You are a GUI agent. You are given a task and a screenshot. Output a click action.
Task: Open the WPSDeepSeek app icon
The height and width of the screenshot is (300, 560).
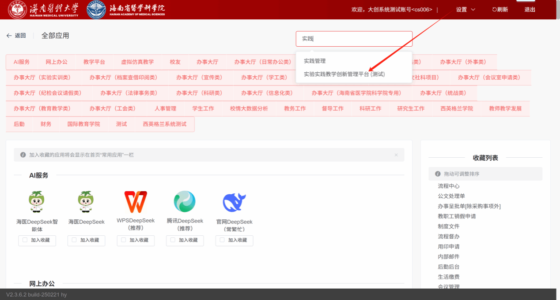(x=136, y=202)
